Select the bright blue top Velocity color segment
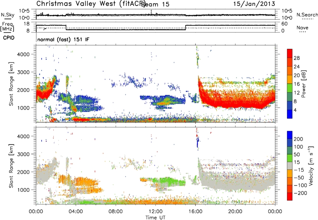 290,135
